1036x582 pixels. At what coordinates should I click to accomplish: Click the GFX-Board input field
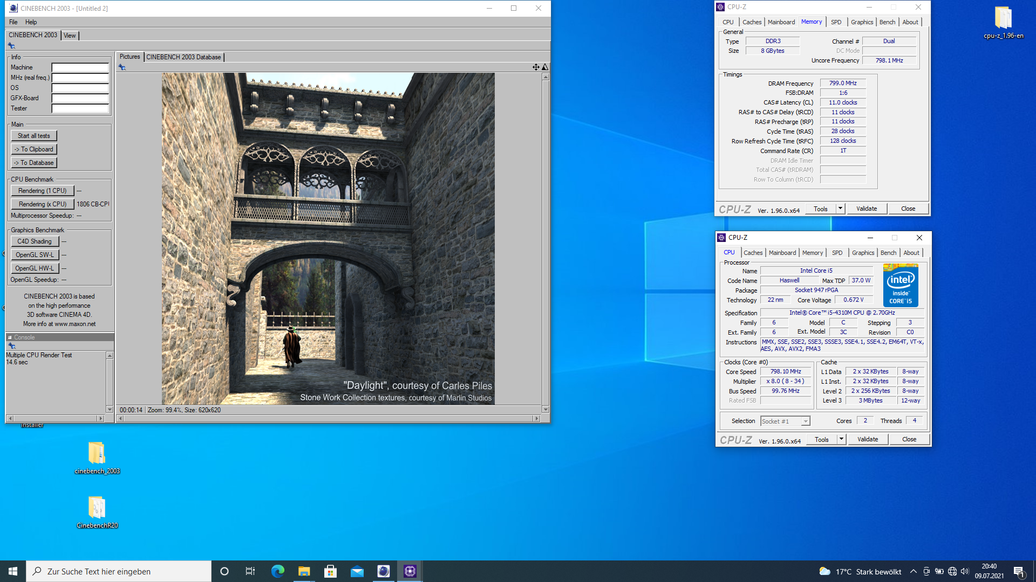80,98
